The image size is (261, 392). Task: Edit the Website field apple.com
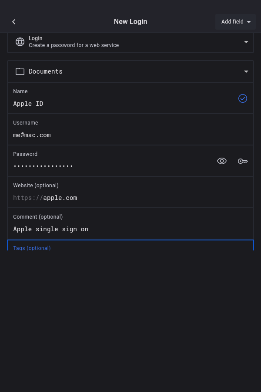(60, 198)
